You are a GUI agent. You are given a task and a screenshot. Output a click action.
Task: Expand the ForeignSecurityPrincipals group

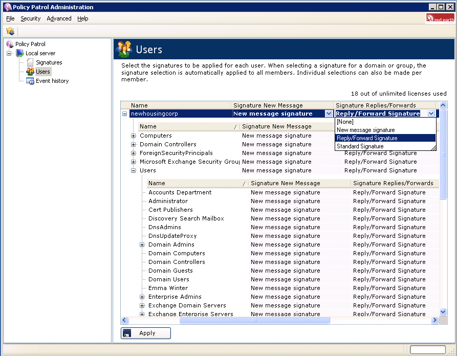133,153
